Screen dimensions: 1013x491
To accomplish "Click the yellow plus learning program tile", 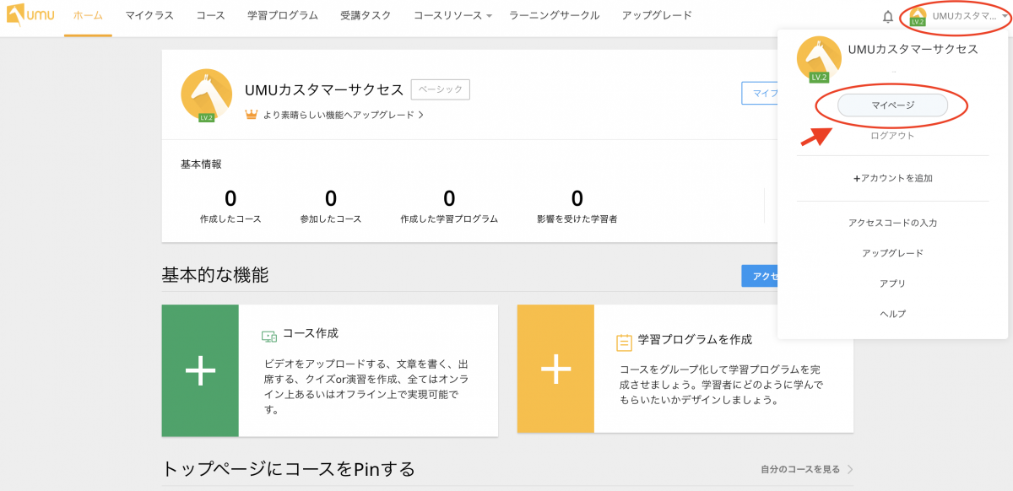I will coord(555,369).
